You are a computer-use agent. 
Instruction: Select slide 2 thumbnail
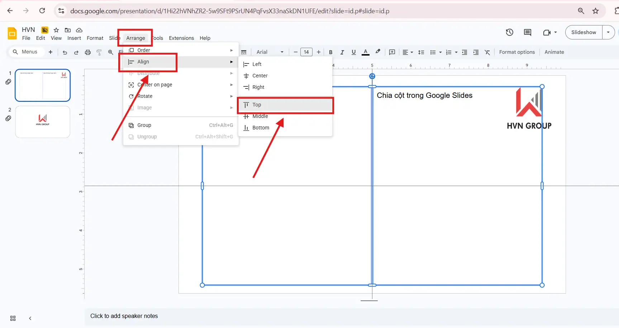42,122
